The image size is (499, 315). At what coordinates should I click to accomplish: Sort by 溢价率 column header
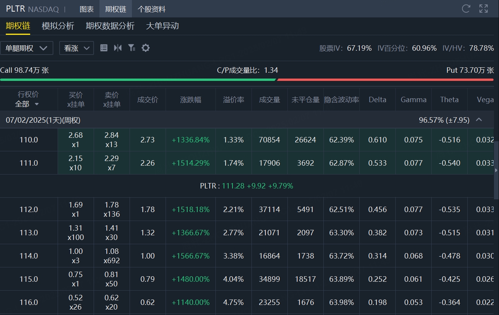click(x=234, y=99)
